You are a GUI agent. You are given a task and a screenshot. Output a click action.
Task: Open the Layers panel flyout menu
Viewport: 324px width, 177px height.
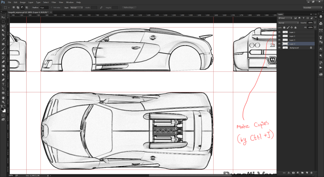click(x=315, y=14)
